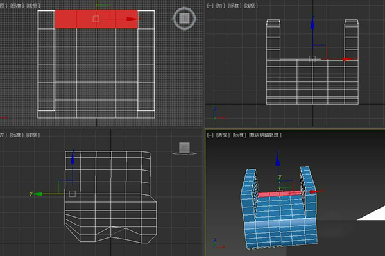The width and height of the screenshot is (385, 256).
Task: Open the Left viewport [线框] shading menu
Action: tap(33, 135)
